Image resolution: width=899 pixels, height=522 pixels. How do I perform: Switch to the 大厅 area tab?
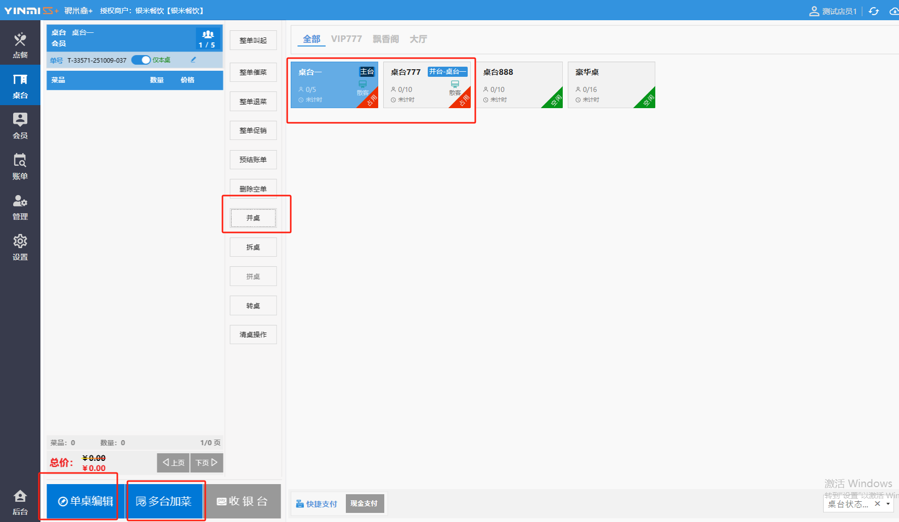pyautogui.click(x=418, y=39)
